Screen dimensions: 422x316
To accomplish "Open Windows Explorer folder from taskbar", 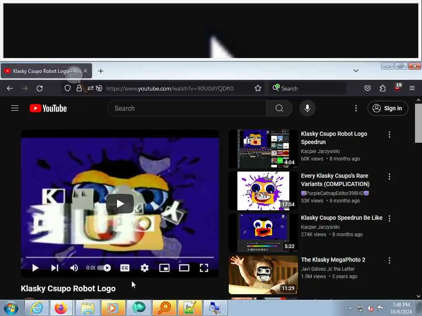I will [88, 308].
